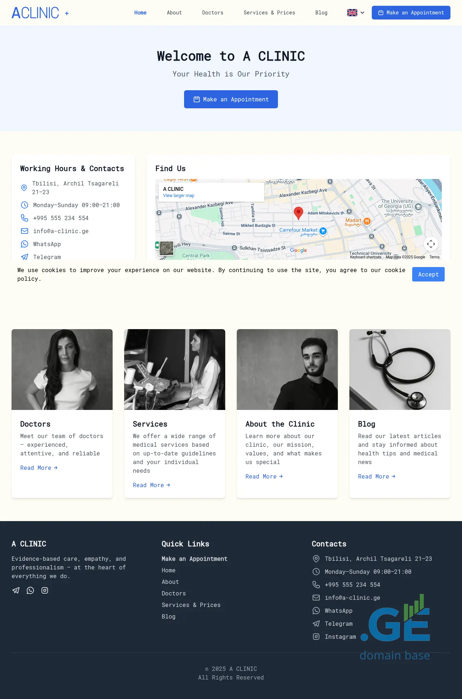
Task: Click the hero Make an Appointment button
Action: pyautogui.click(x=231, y=99)
